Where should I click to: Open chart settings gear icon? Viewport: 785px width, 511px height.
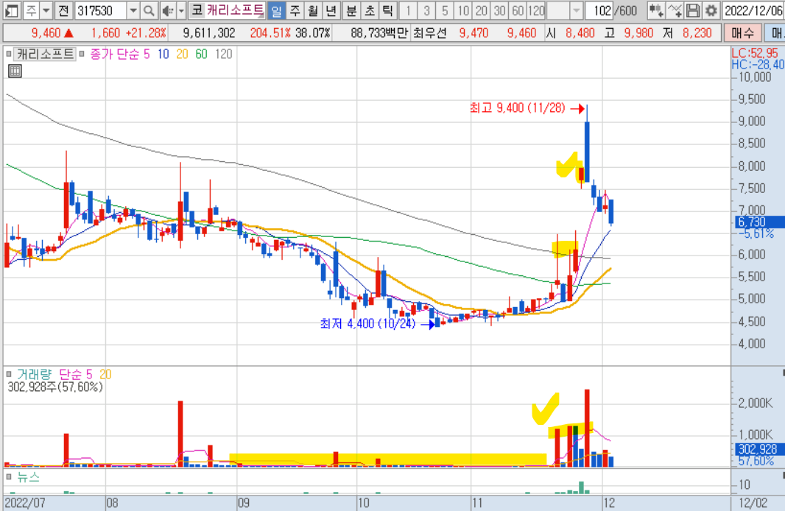click(x=711, y=10)
